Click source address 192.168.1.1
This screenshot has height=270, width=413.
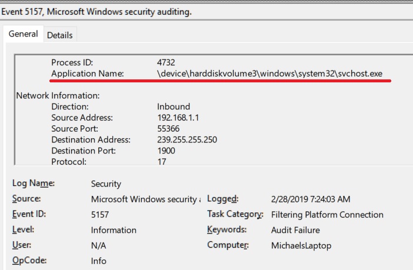click(x=178, y=118)
